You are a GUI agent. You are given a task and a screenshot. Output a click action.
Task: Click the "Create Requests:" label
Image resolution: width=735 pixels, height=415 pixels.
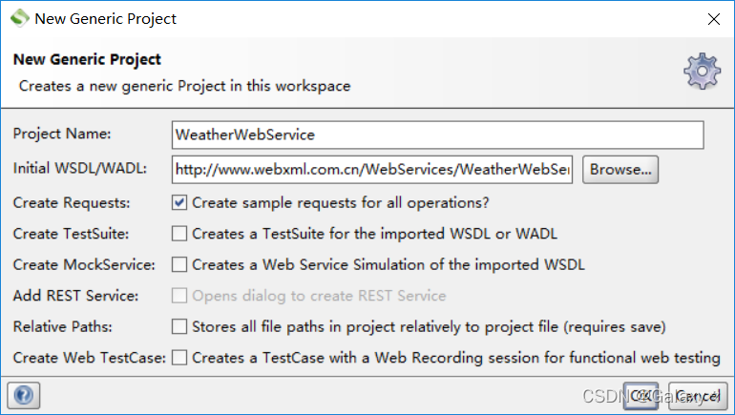(x=72, y=203)
